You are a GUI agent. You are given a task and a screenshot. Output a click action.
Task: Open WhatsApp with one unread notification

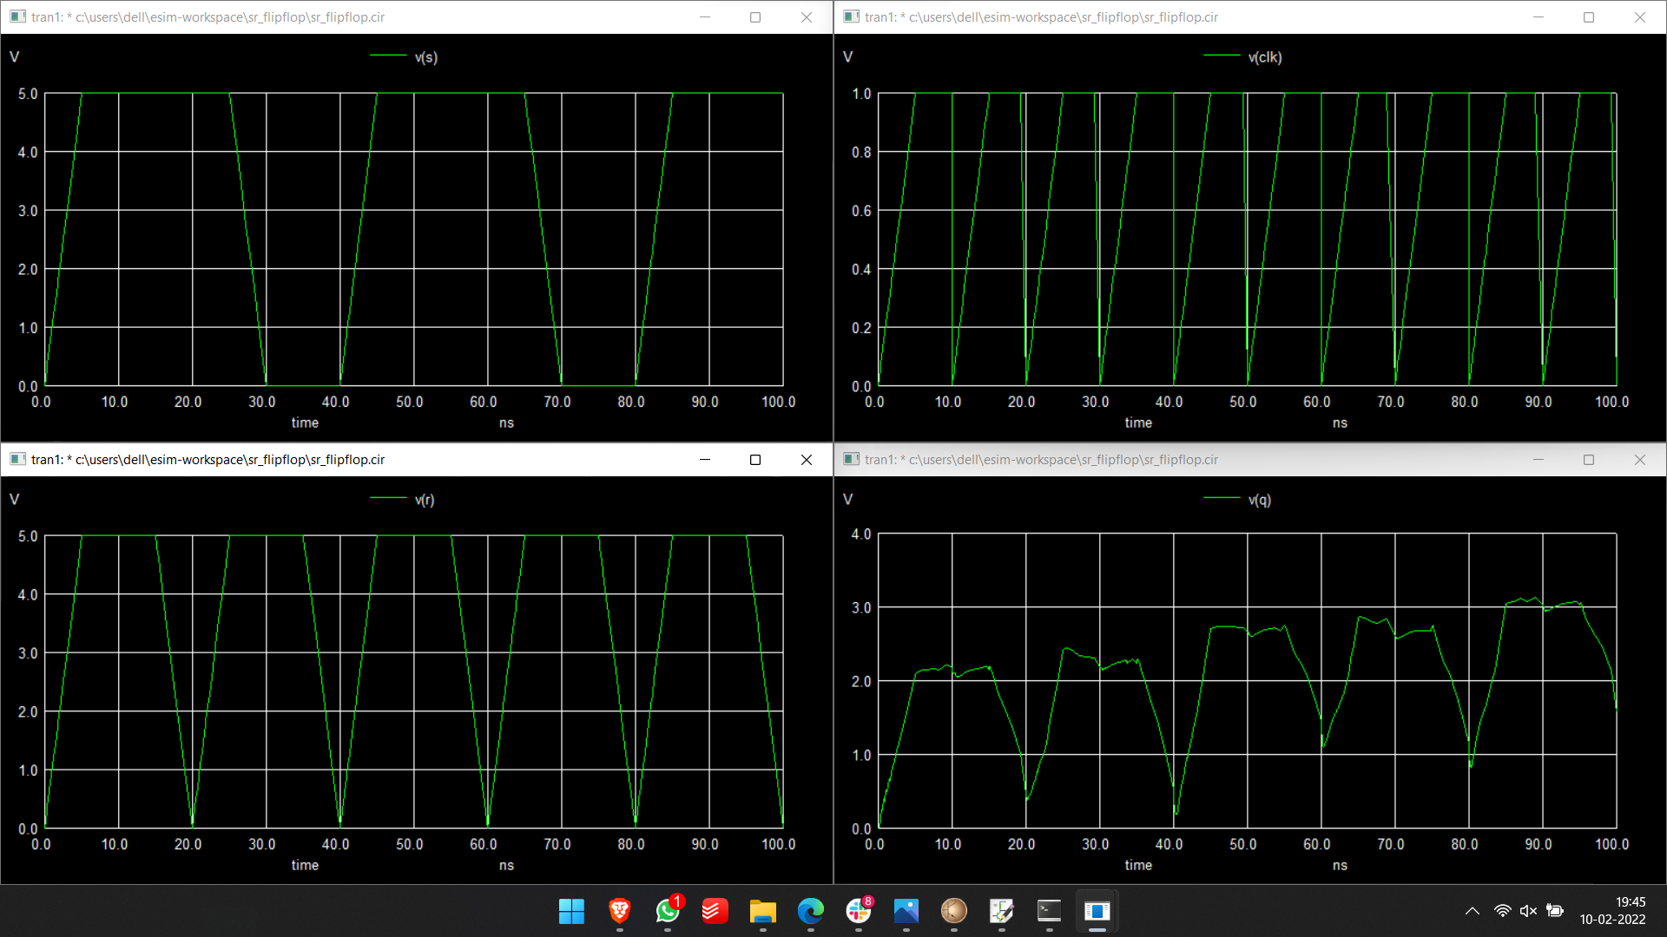[x=668, y=913]
